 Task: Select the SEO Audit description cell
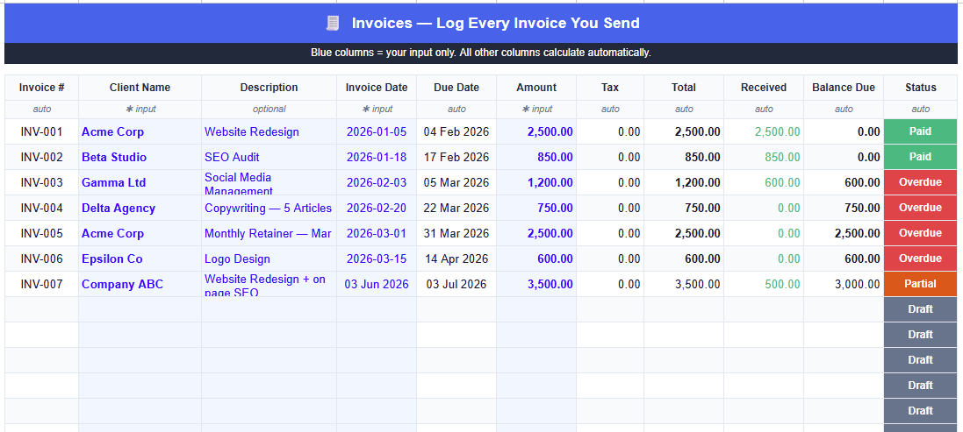(269, 158)
